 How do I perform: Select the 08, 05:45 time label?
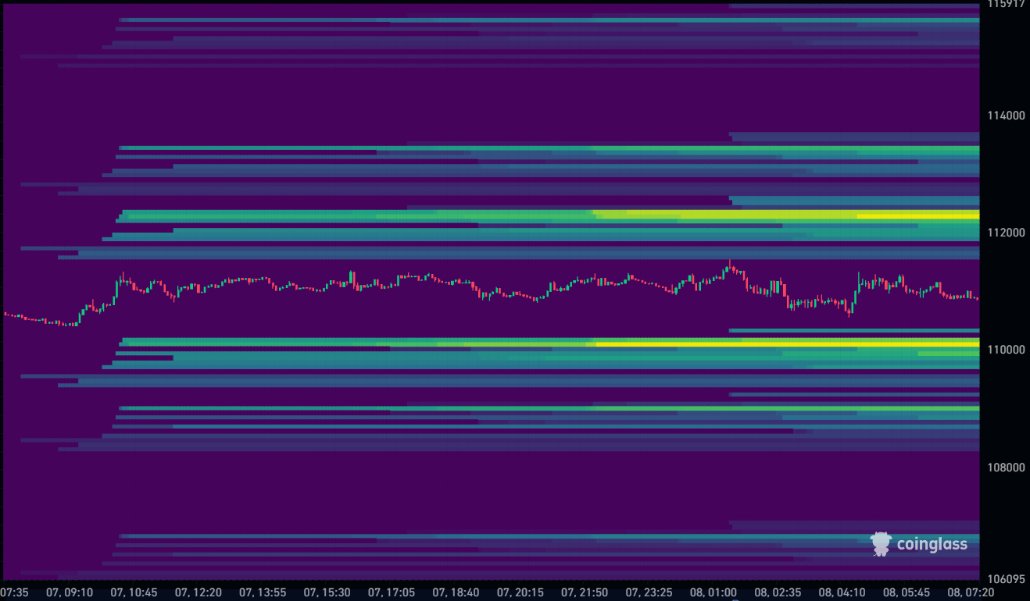point(906,592)
